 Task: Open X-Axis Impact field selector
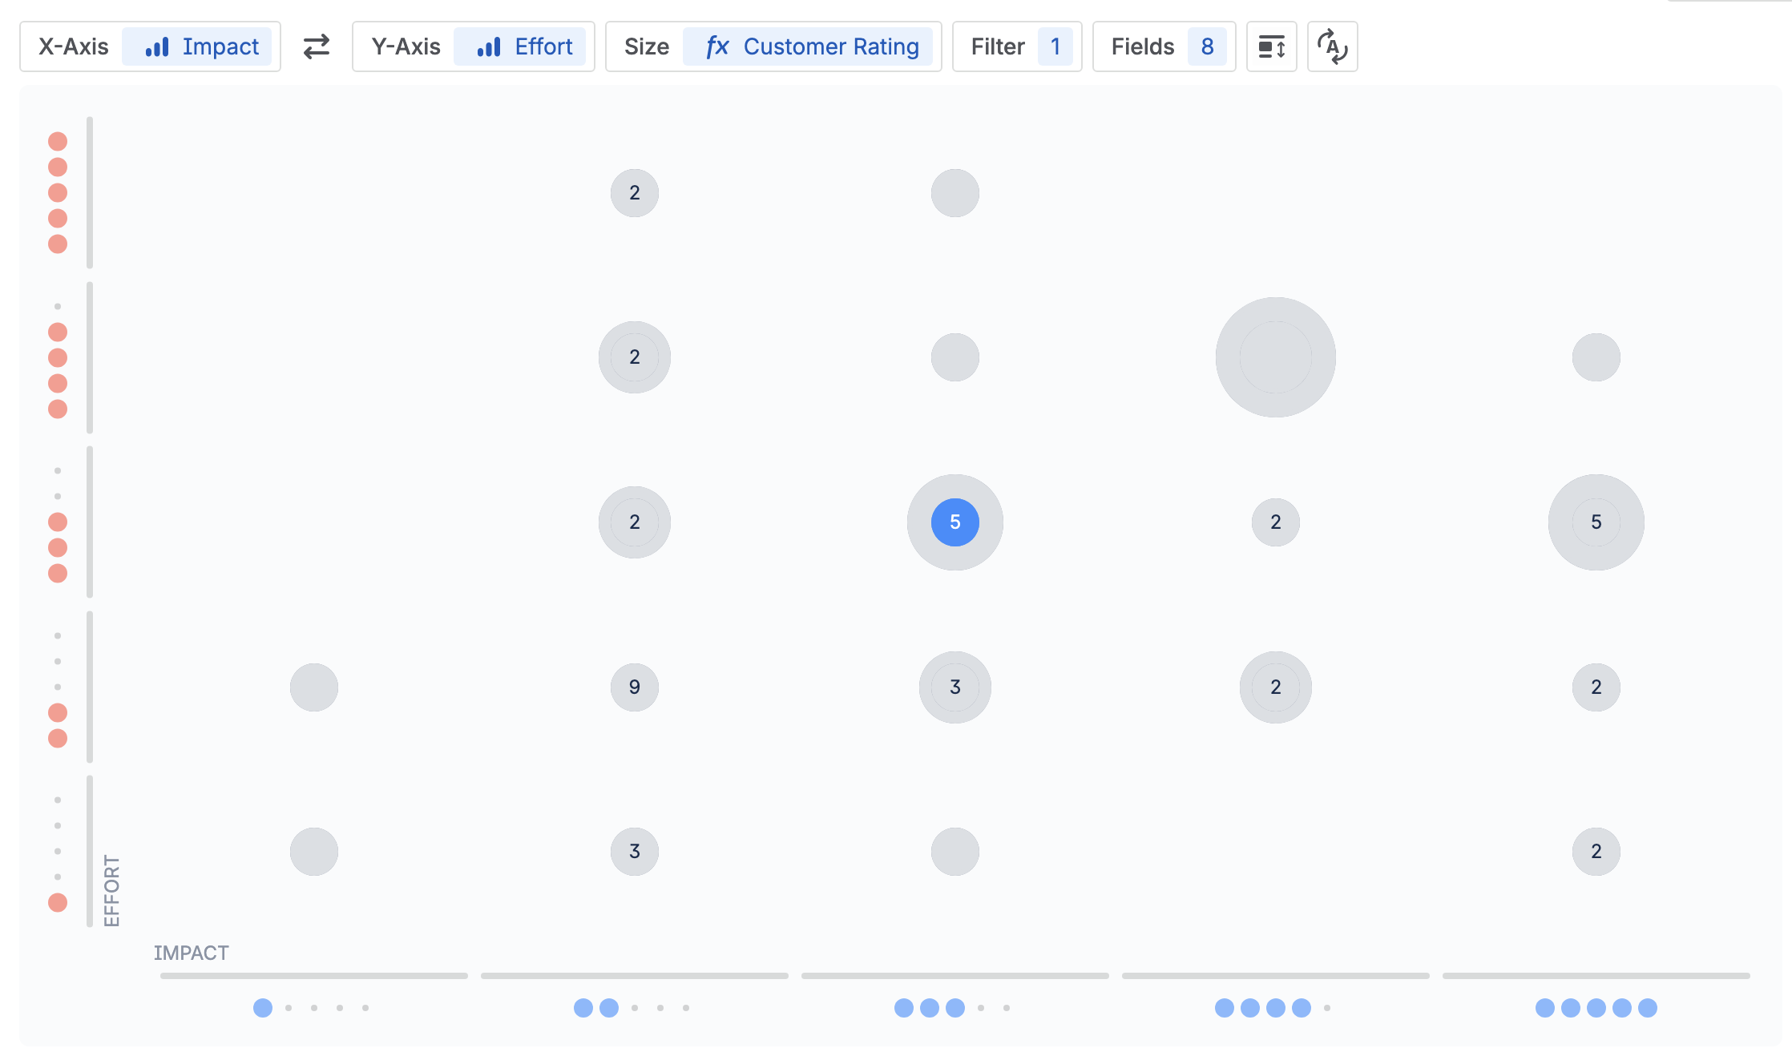(150, 46)
